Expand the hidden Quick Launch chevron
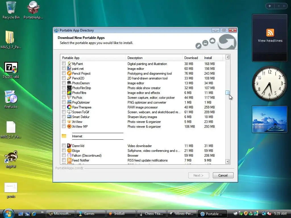The image size is (291, 218). click(42, 212)
